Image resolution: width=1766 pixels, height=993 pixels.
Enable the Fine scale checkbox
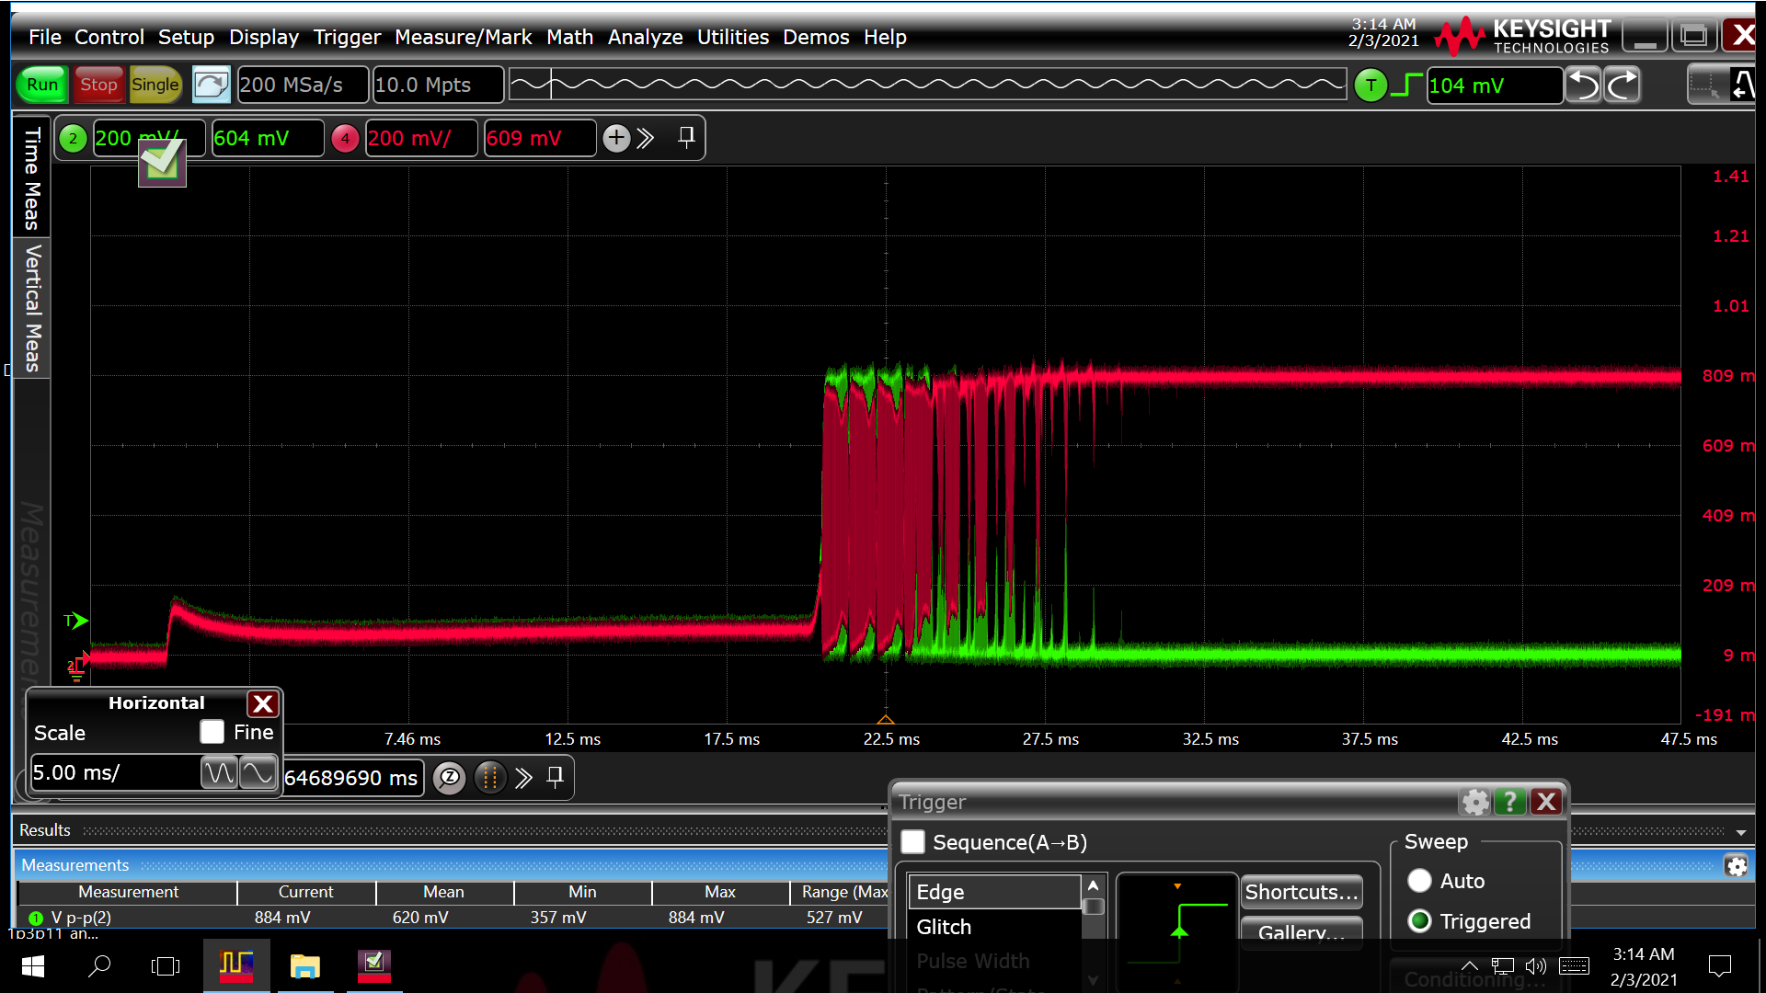[x=212, y=732]
